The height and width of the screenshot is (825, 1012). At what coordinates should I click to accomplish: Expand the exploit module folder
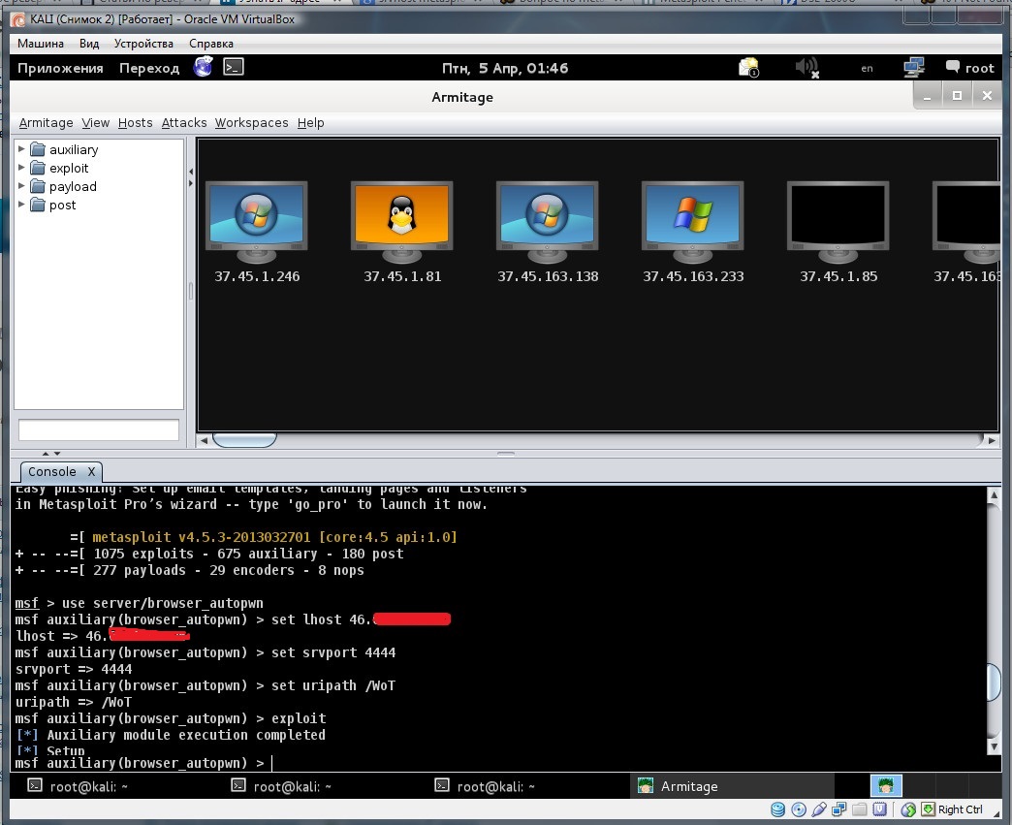[21, 167]
